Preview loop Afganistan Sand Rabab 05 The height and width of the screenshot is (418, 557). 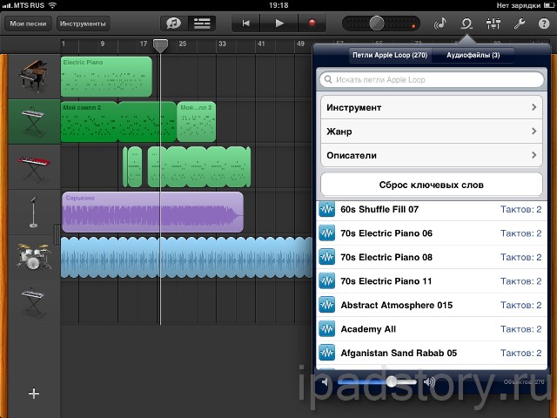pyautogui.click(x=432, y=353)
